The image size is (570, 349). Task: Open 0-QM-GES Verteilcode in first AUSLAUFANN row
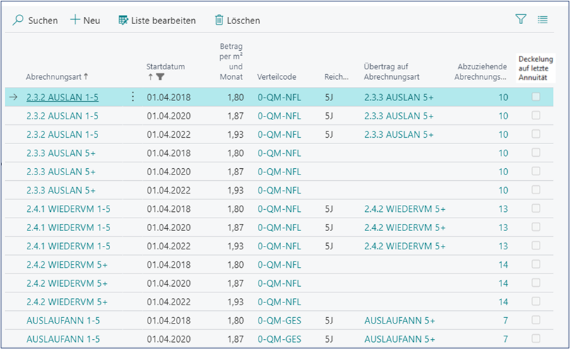(279, 320)
